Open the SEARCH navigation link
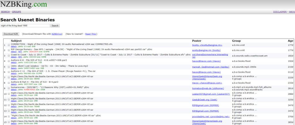This screenshot has width=295, height=125. (5, 12)
